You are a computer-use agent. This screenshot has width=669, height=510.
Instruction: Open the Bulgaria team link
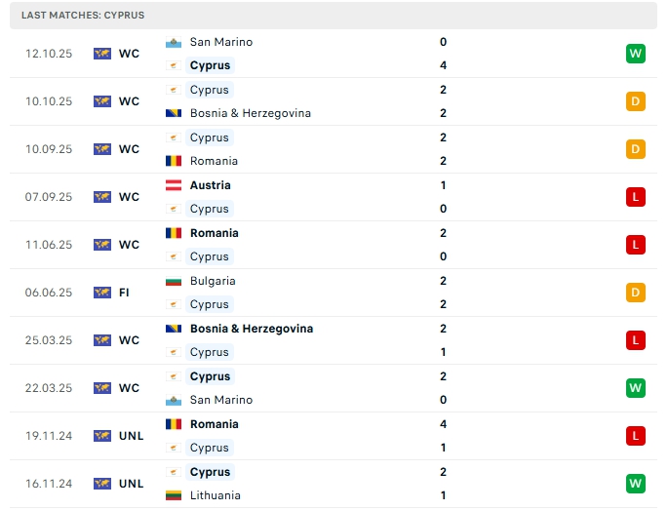click(x=213, y=281)
